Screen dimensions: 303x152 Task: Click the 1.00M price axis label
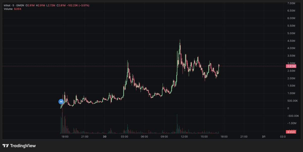point(291,93)
